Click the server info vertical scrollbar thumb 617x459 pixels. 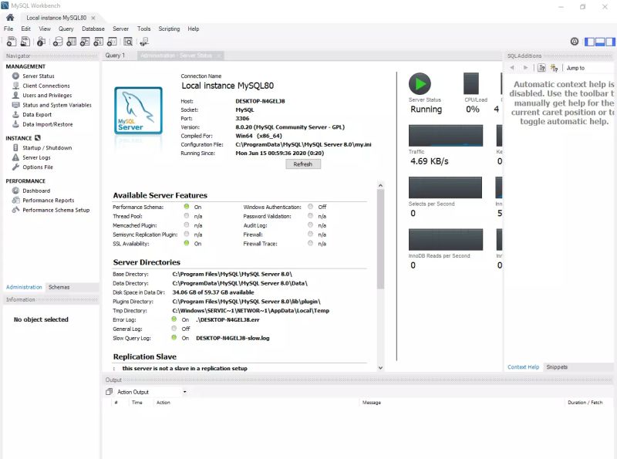pyautogui.click(x=380, y=239)
